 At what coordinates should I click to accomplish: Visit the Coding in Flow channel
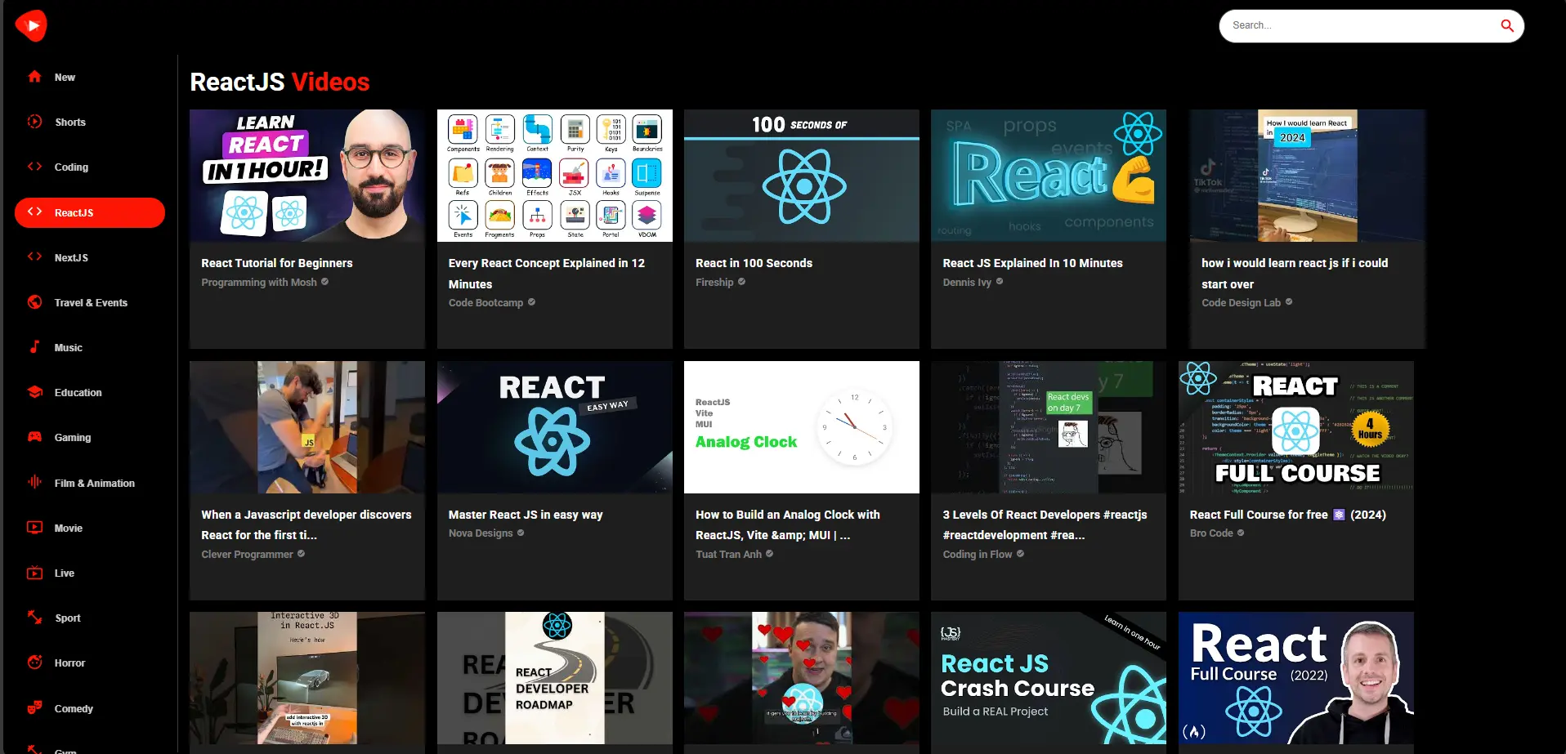(977, 554)
